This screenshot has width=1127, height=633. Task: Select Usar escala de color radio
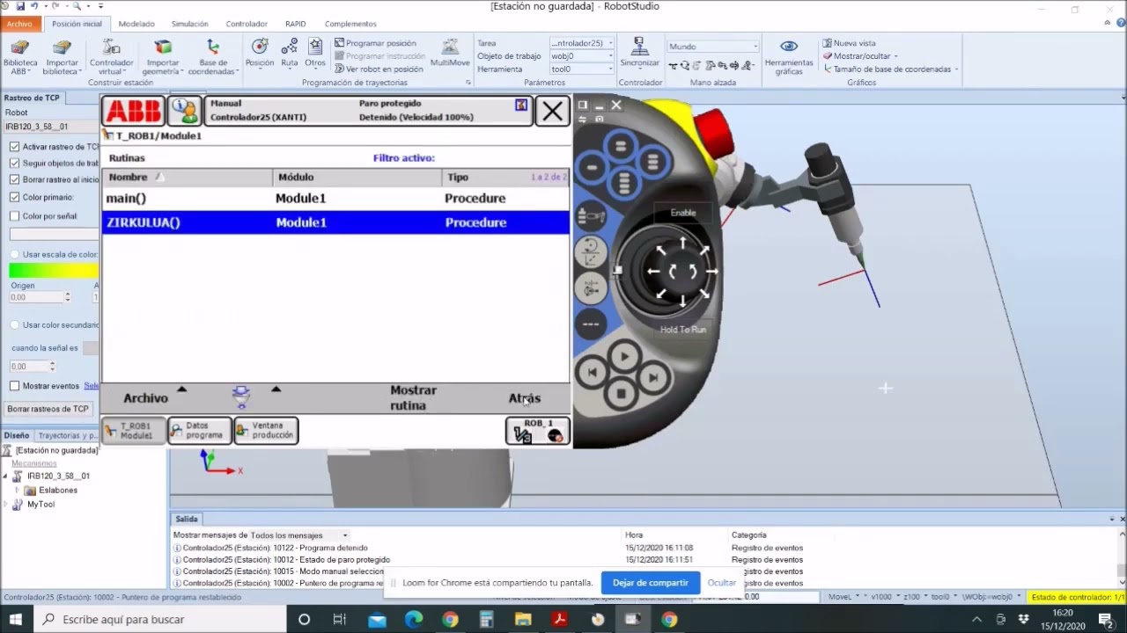[14, 255]
